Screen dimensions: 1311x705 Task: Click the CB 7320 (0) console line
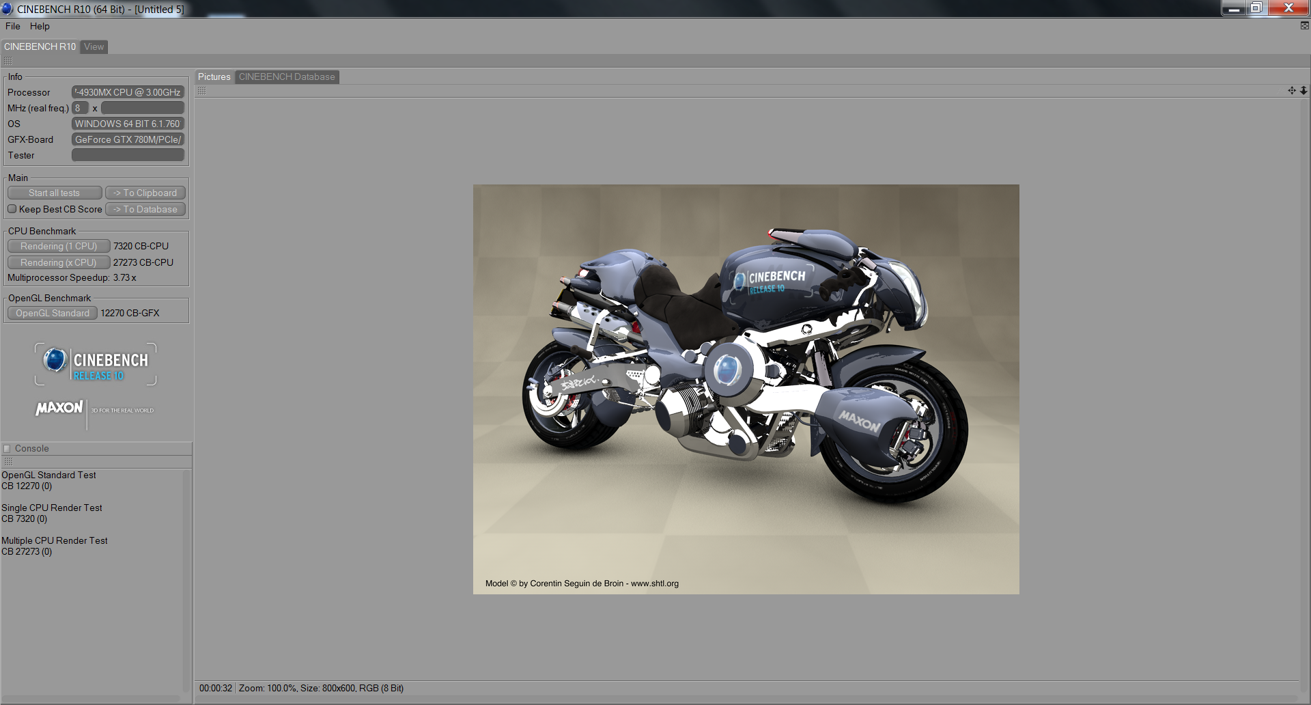coord(25,519)
